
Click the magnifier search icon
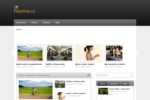click(131, 75)
